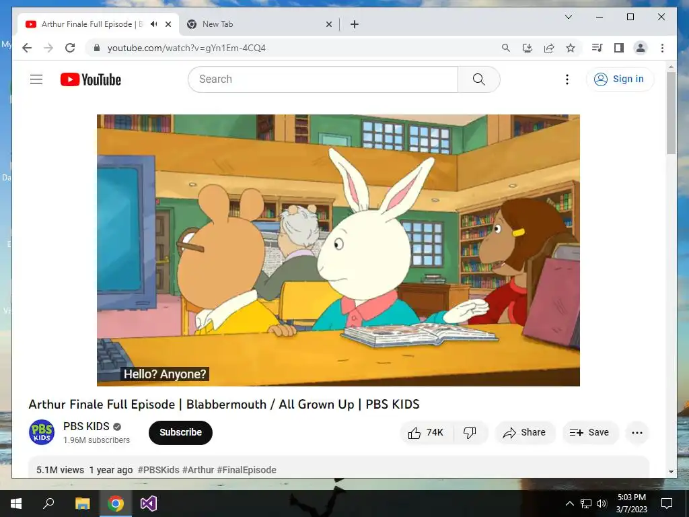Reload the page
This screenshot has height=517, width=689.
(x=70, y=48)
